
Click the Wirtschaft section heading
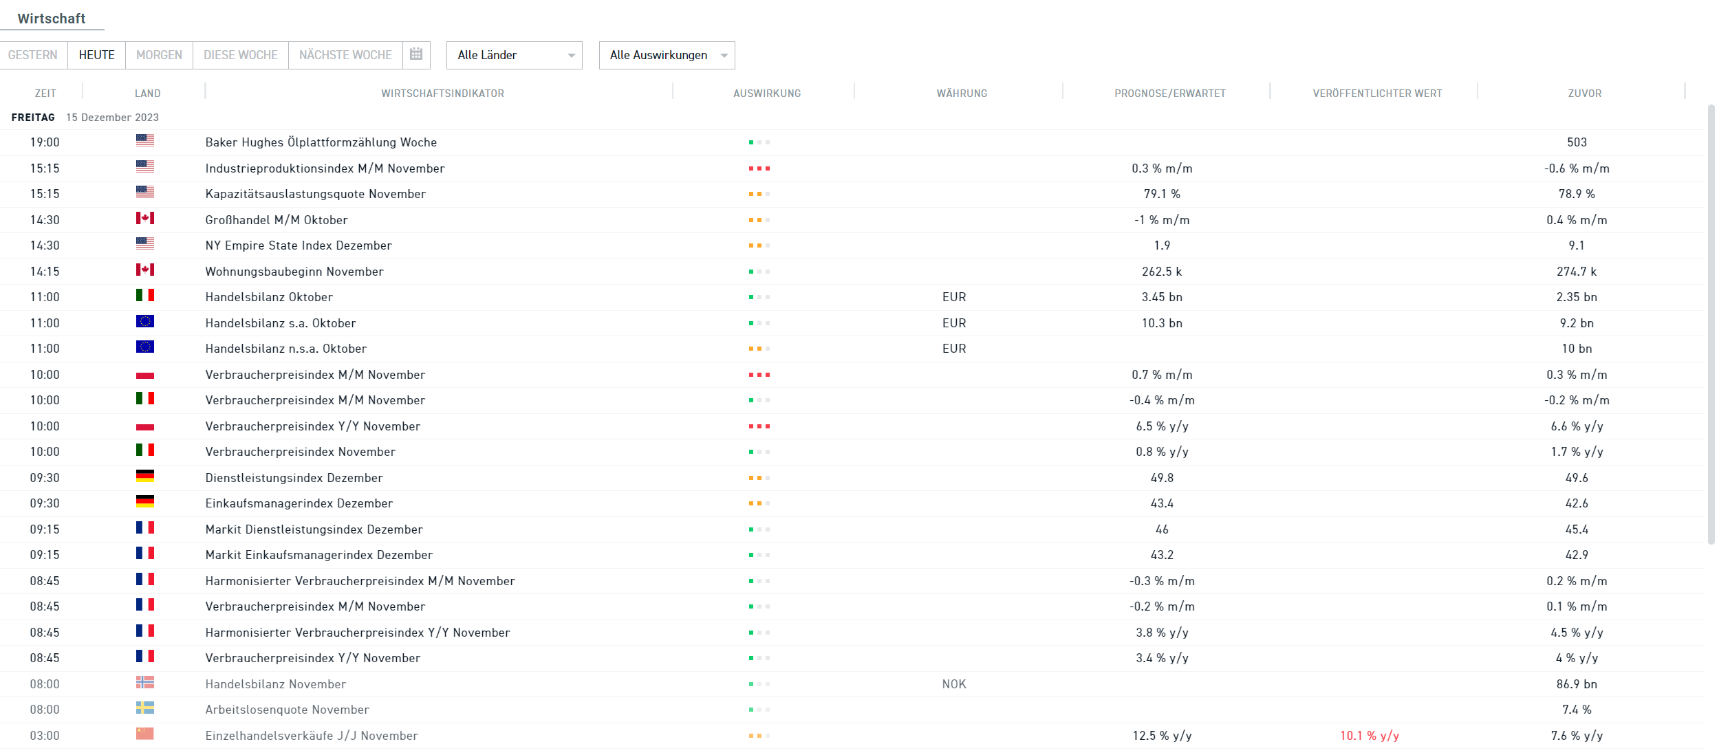(x=52, y=19)
